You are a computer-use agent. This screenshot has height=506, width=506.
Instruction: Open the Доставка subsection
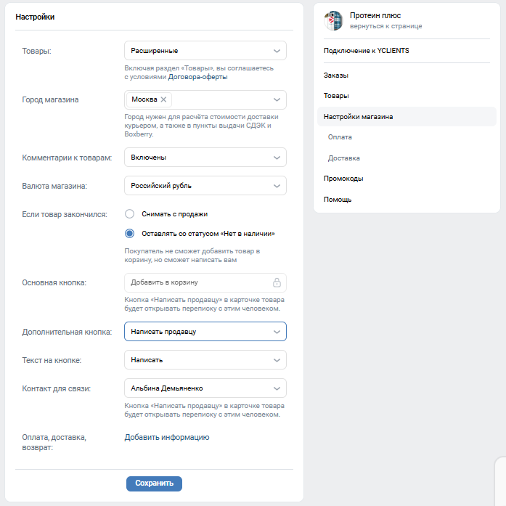[x=343, y=158]
